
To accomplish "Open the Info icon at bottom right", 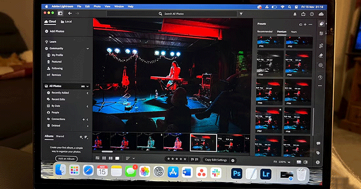I will pos(318,162).
